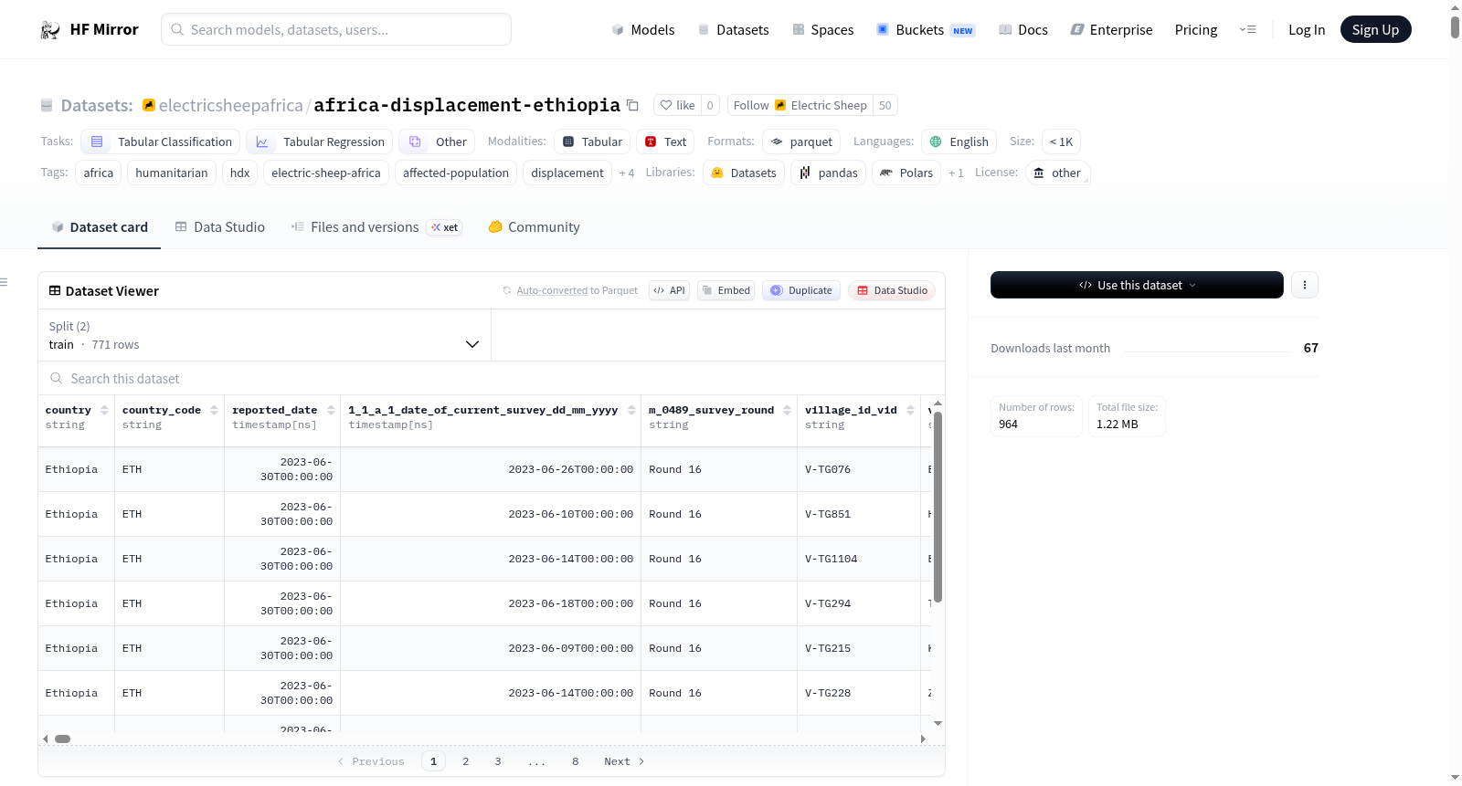Screen dimensions: 1462x786
Task: Select the parquet format tag
Action: pos(801,141)
